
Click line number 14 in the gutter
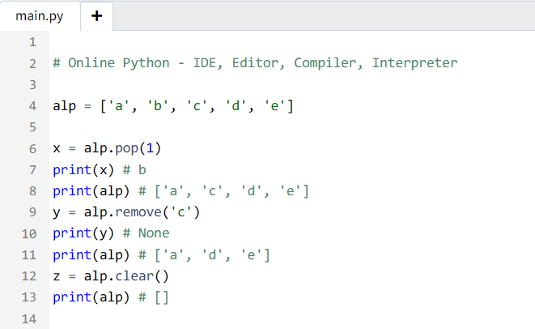(29, 318)
